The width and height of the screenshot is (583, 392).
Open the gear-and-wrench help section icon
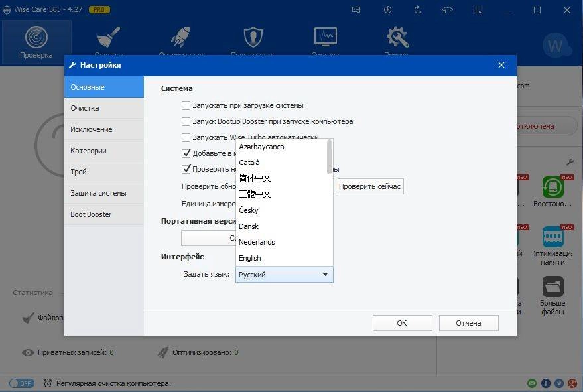[x=397, y=37]
